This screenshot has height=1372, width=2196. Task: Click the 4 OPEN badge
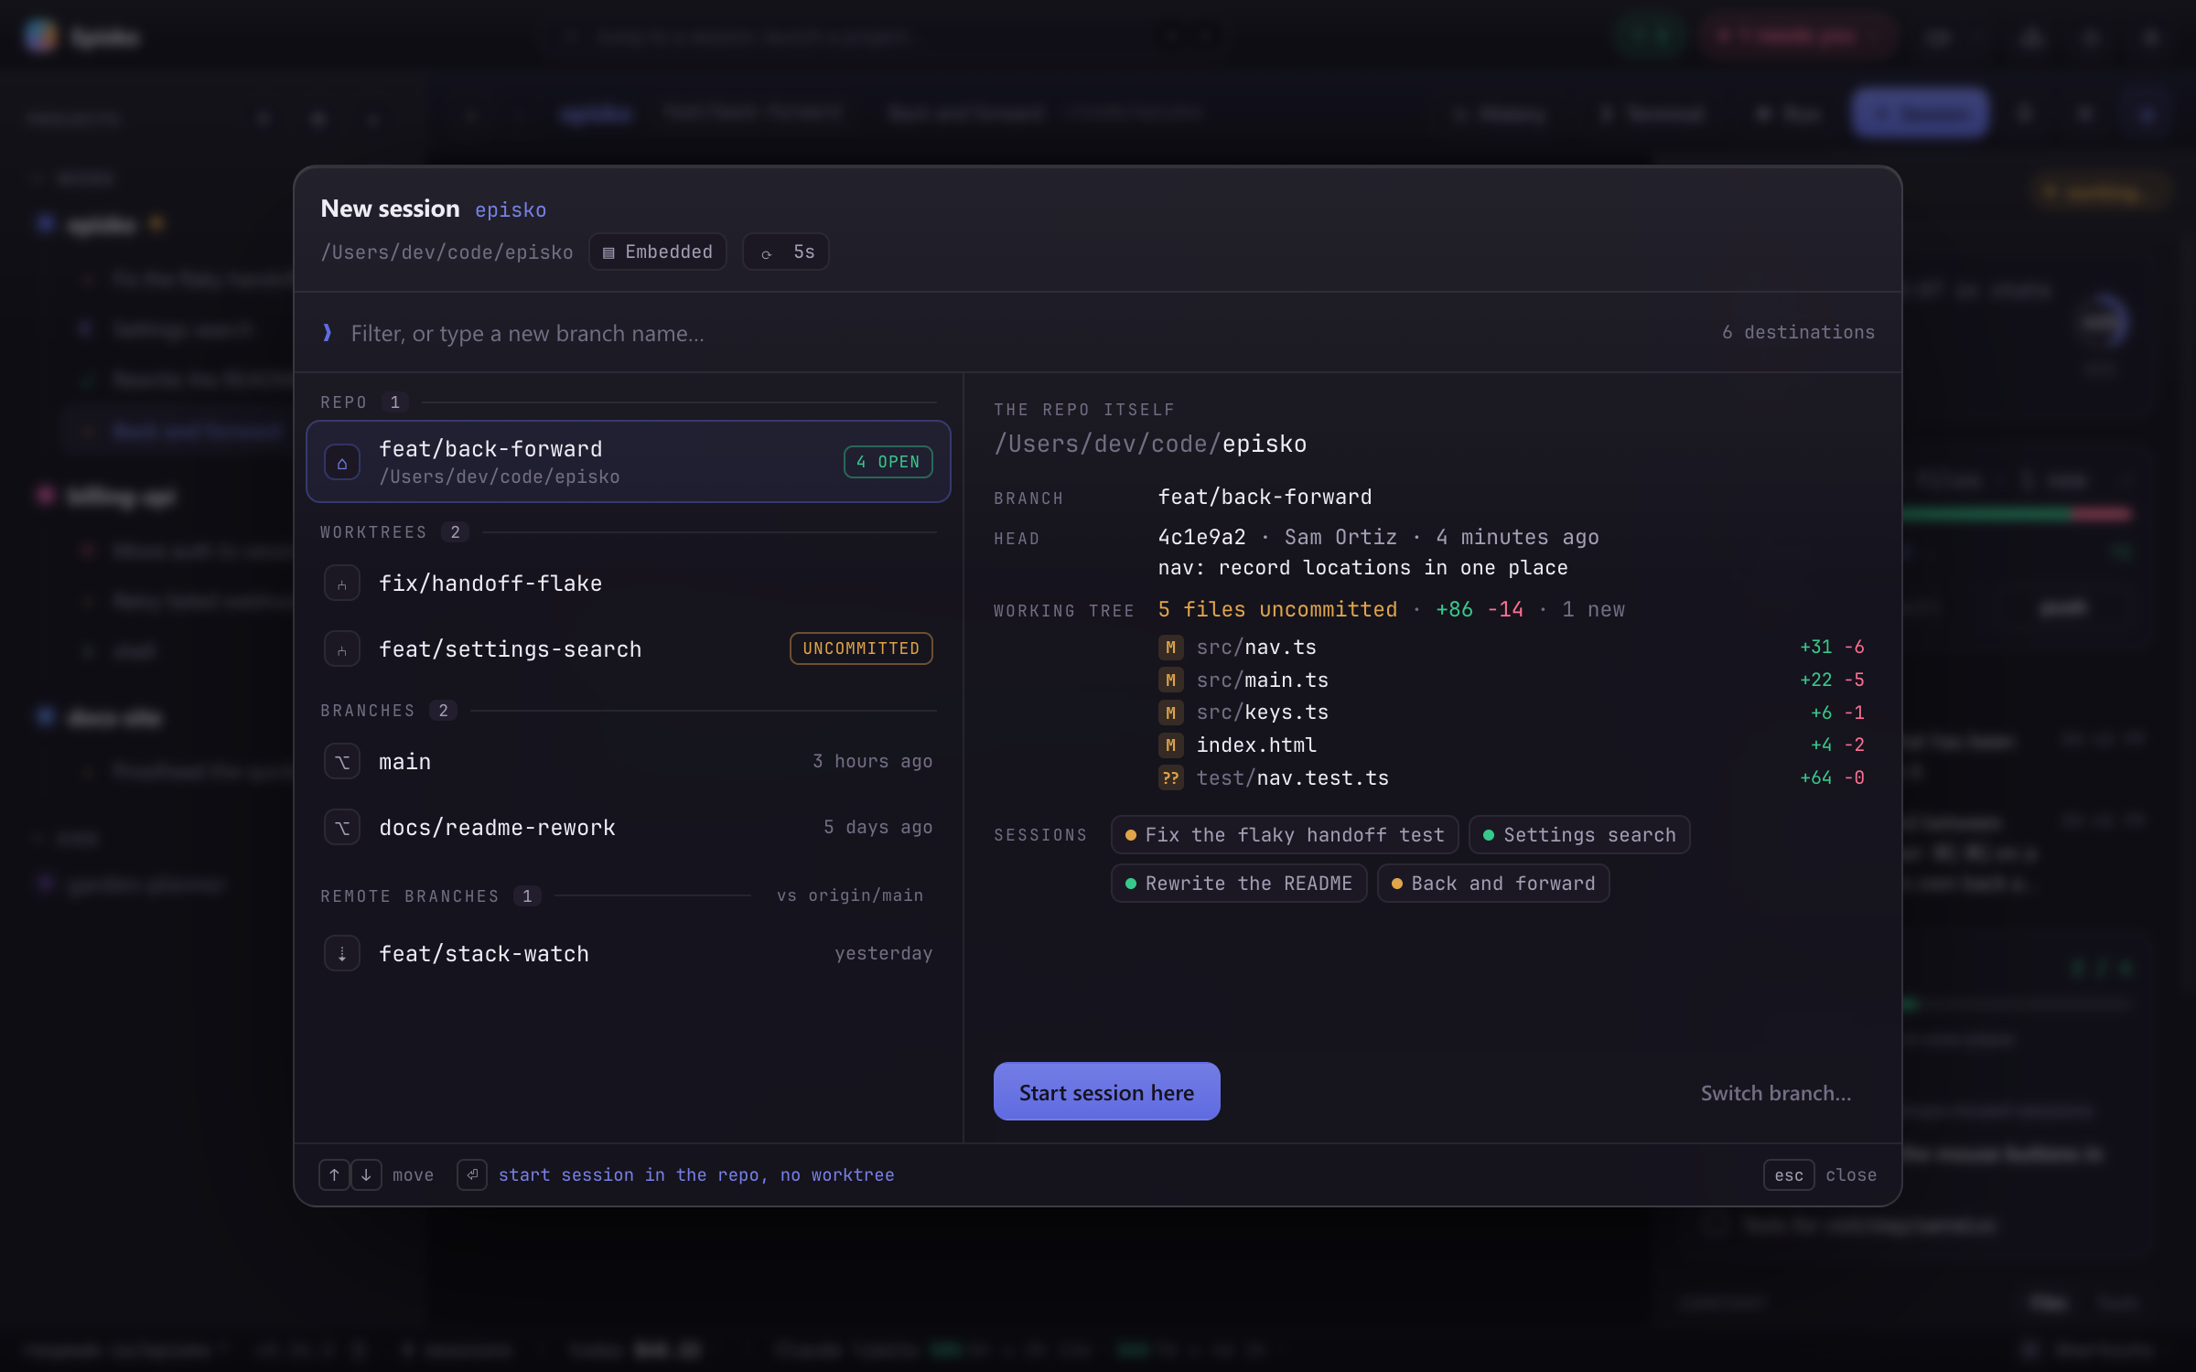pos(888,462)
